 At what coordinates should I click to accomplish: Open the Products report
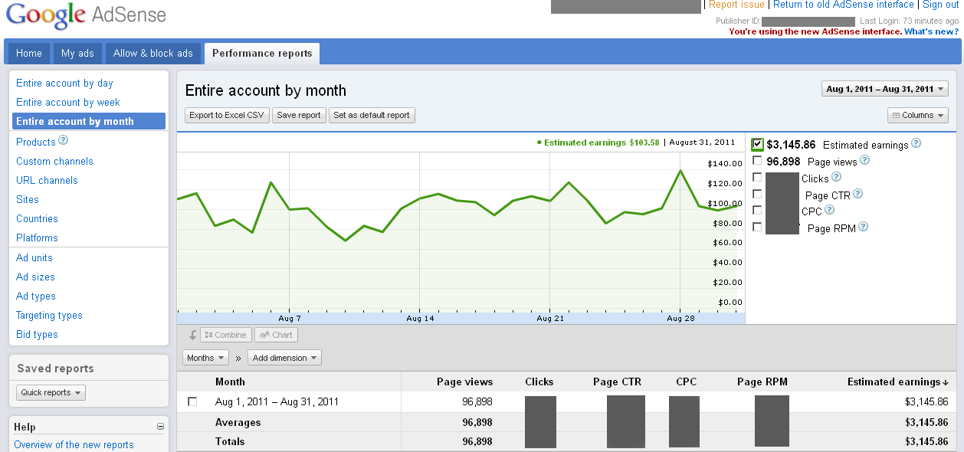[x=36, y=142]
